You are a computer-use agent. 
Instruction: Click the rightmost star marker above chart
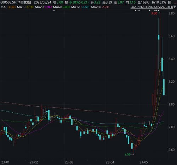pyautogui.click(x=159, y=11)
